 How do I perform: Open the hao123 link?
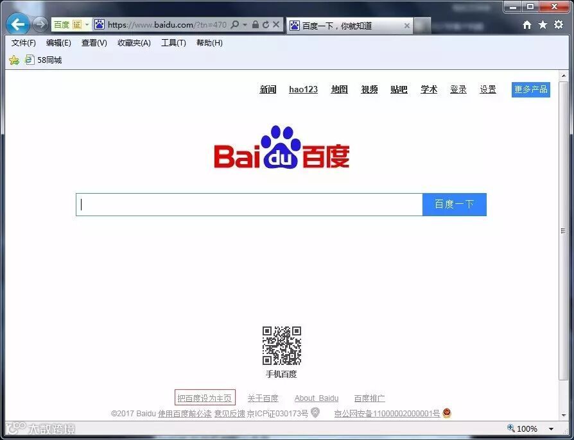[x=304, y=89]
